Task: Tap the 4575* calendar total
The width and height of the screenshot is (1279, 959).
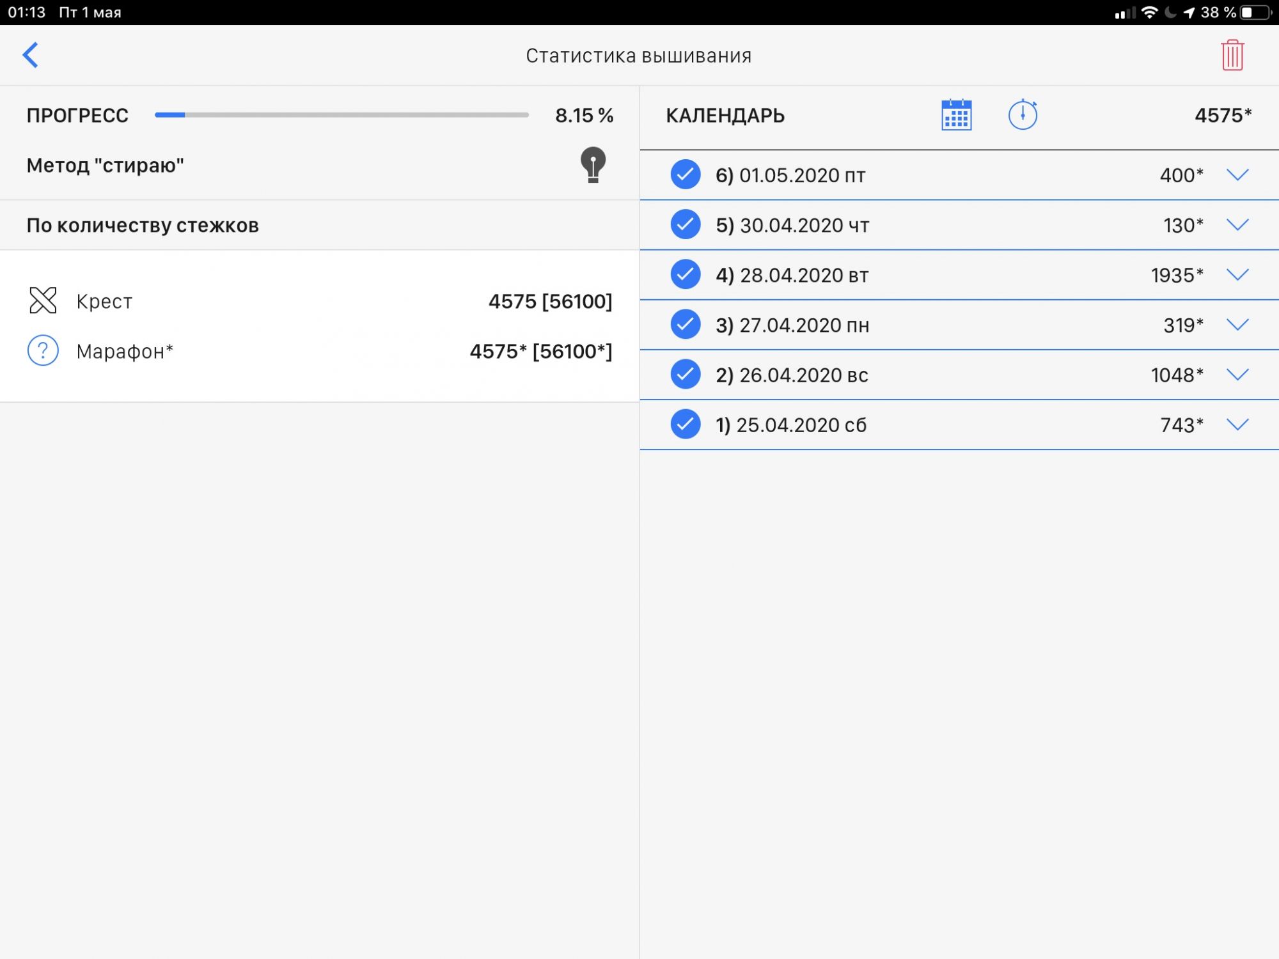Action: [1222, 115]
